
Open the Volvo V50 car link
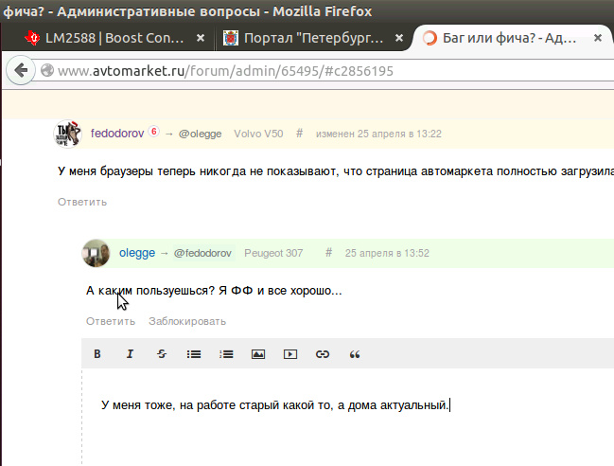258,134
